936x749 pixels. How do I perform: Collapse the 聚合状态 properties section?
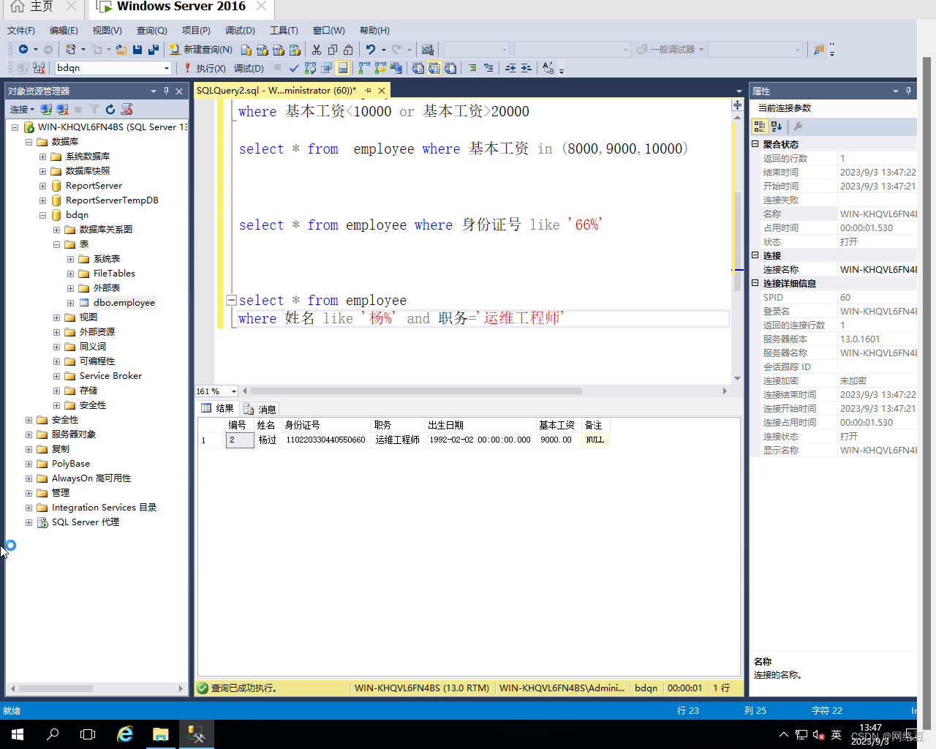(x=755, y=144)
